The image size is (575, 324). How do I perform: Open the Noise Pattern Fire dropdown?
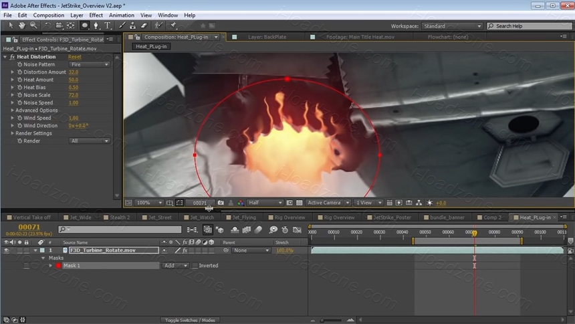[x=90, y=64]
